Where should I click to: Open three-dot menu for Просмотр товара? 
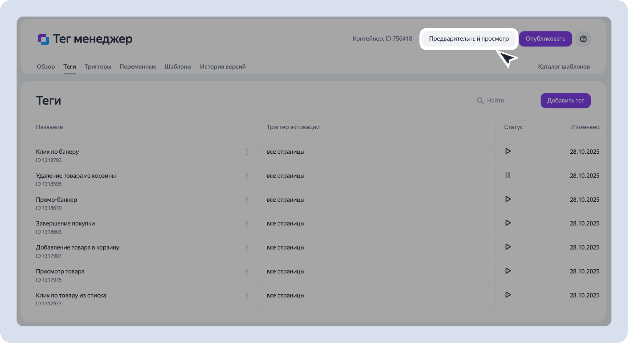pyautogui.click(x=247, y=272)
